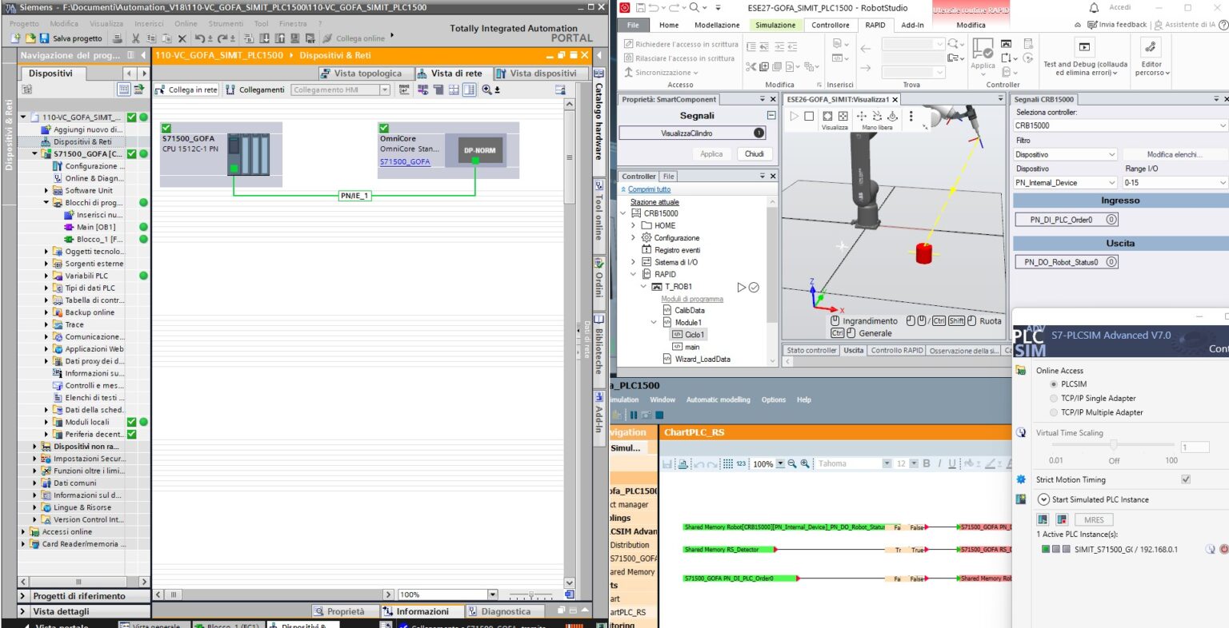Click the Chiudi button in the Segnali panel
1229x628 pixels.
[x=753, y=154]
